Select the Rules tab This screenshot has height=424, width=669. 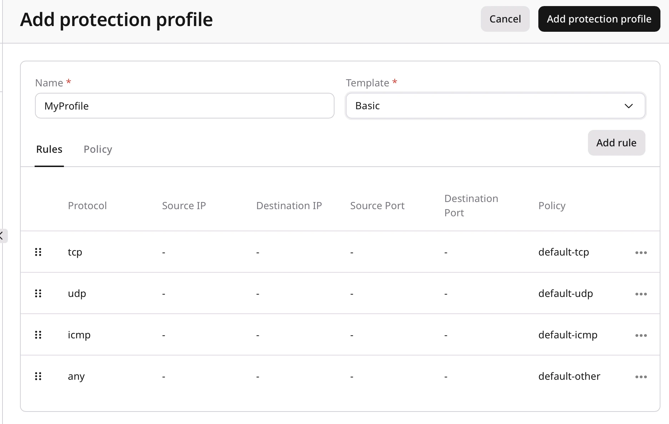(49, 149)
